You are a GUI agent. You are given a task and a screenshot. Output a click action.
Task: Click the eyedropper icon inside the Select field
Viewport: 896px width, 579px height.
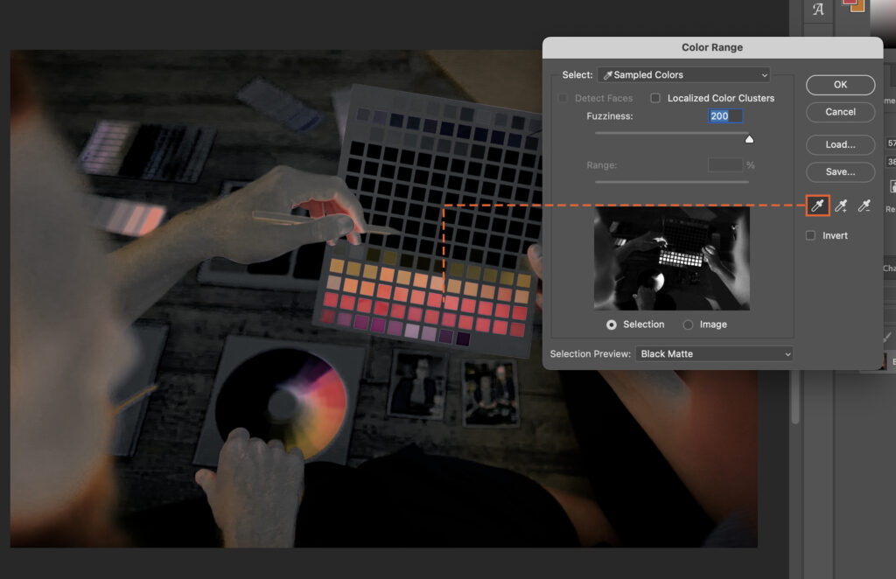click(x=609, y=74)
